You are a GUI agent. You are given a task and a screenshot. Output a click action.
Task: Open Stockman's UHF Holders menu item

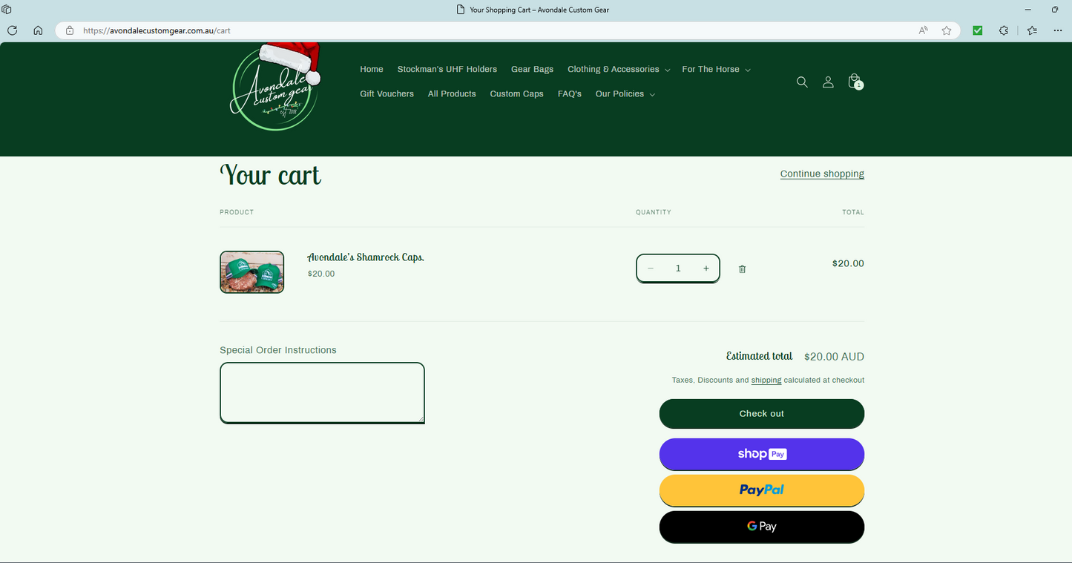click(x=447, y=69)
